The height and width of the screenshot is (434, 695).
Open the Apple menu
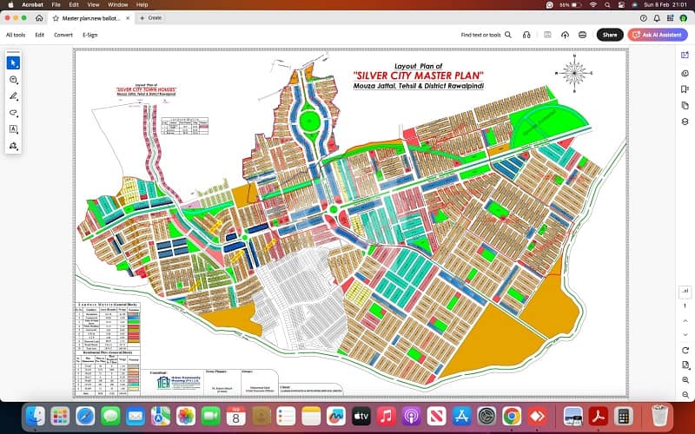10,5
